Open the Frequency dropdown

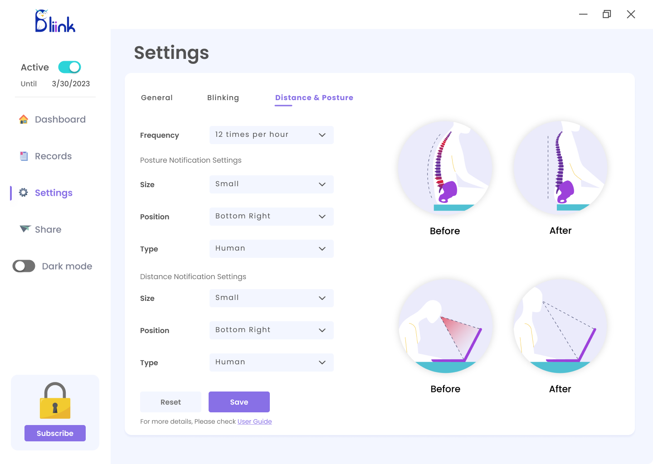click(x=271, y=135)
